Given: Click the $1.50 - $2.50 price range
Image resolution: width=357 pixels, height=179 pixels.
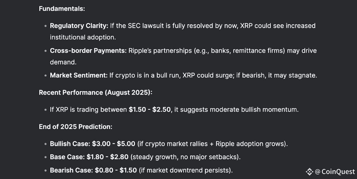Looking at the screenshot, I should 149,109.
